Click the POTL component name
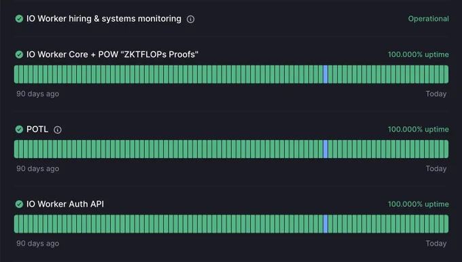This screenshot has width=462, height=262. (x=37, y=129)
